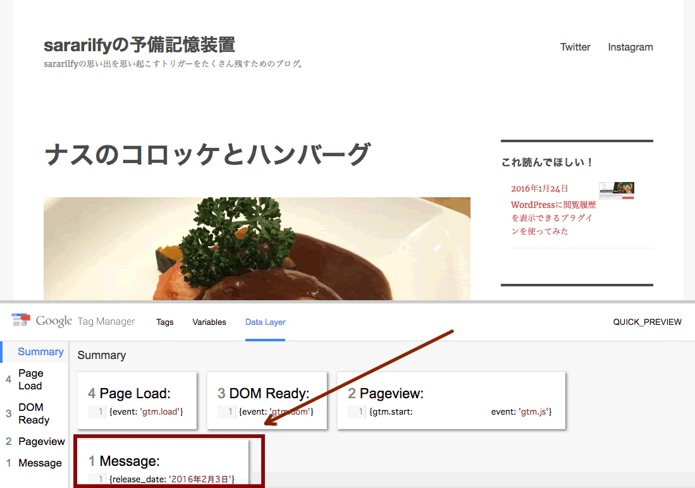Click the ナスのコロッケとハンバーグ post heading
Viewport: 695px width, 488px height.
[x=207, y=154]
